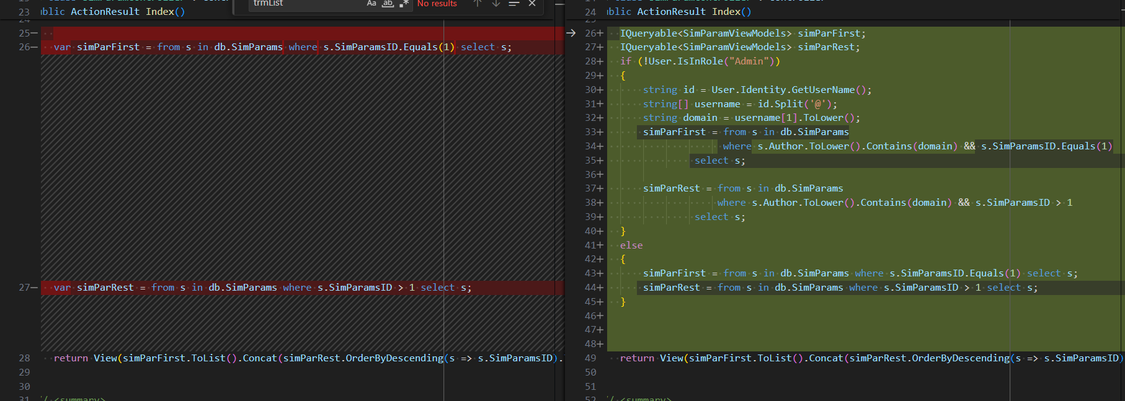Image resolution: width=1125 pixels, height=401 pixels.
Task: Toggle Find in Selection icon
Action: [514, 4]
